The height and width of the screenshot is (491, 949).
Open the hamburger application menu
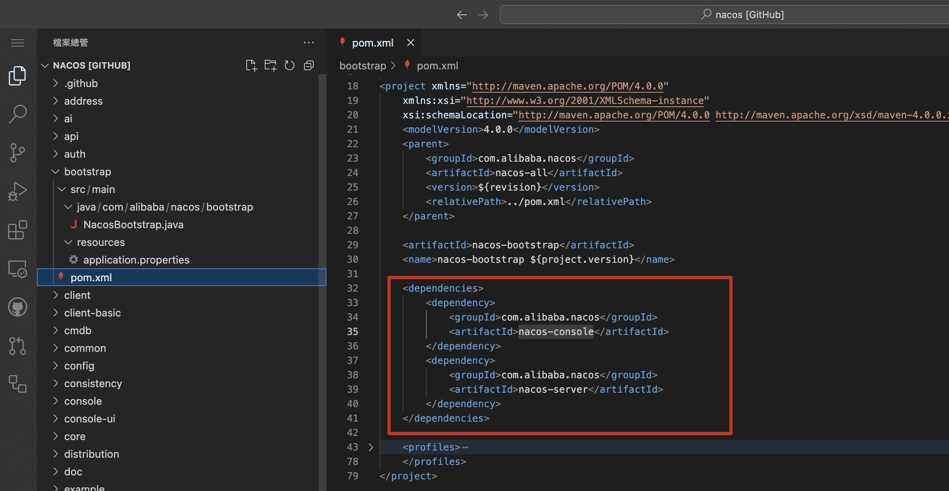coord(18,43)
